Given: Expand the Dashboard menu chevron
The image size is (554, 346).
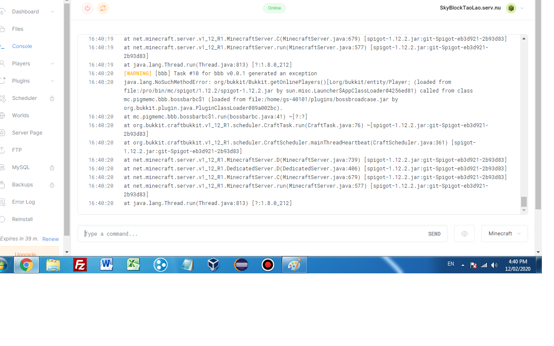Looking at the screenshot, I should tap(52, 12).
